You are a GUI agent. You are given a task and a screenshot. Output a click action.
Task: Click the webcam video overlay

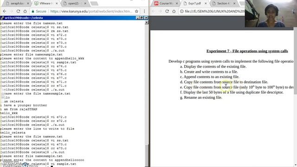[x=271, y=13]
